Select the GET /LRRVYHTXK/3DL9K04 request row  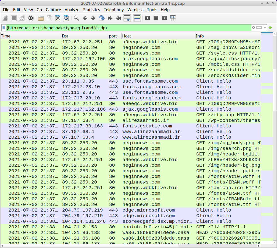tap(131, 160)
